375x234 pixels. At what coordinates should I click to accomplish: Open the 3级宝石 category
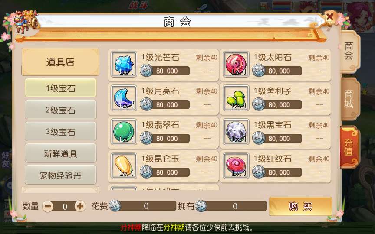[60, 132]
